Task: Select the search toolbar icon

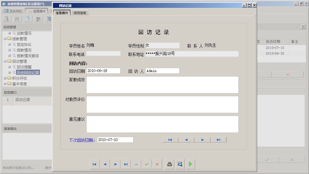Action: tap(6, 19)
